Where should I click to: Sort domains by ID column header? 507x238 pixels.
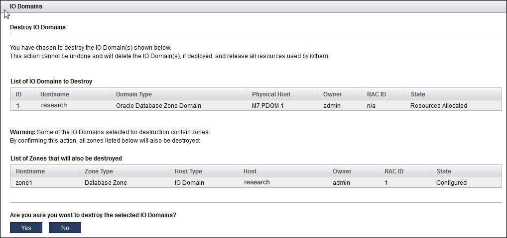[19, 94]
